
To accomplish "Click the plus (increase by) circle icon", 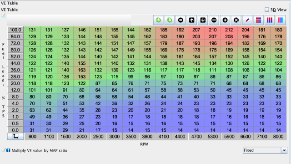I will pos(225,20).
